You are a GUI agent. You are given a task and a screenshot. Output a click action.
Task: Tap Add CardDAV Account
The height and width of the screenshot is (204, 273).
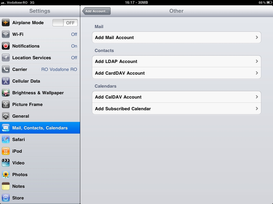176,73
